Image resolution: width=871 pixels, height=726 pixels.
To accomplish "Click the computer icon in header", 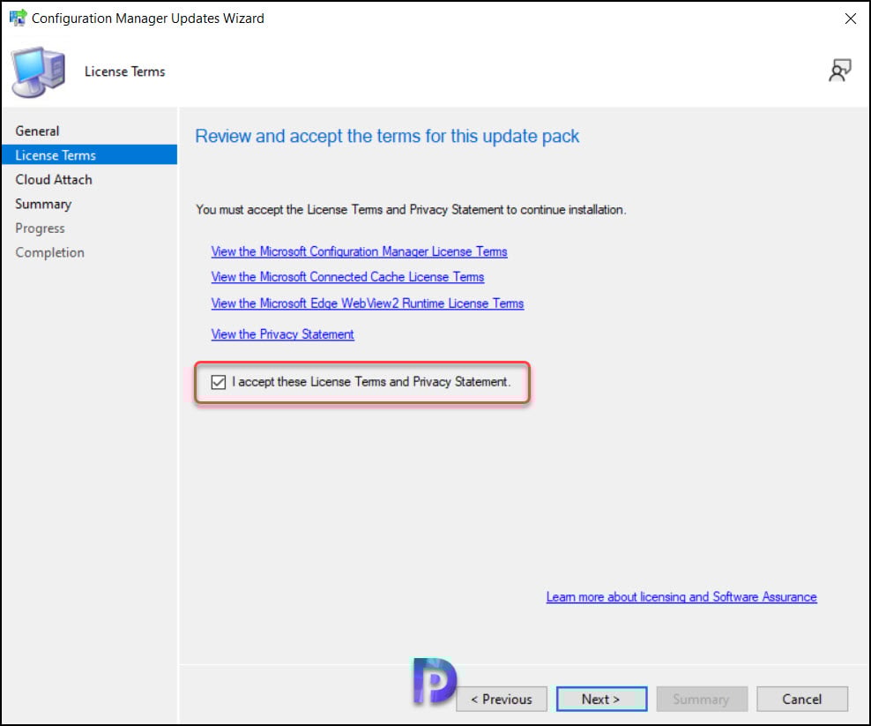I will [x=38, y=72].
